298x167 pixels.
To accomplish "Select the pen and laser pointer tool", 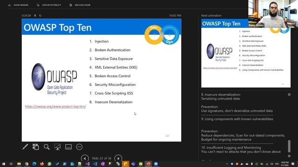I will (25, 147).
